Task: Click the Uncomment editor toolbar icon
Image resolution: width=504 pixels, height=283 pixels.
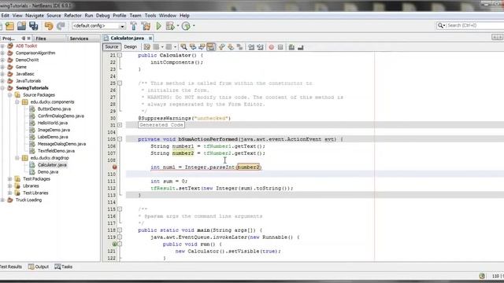Action: [301, 47]
